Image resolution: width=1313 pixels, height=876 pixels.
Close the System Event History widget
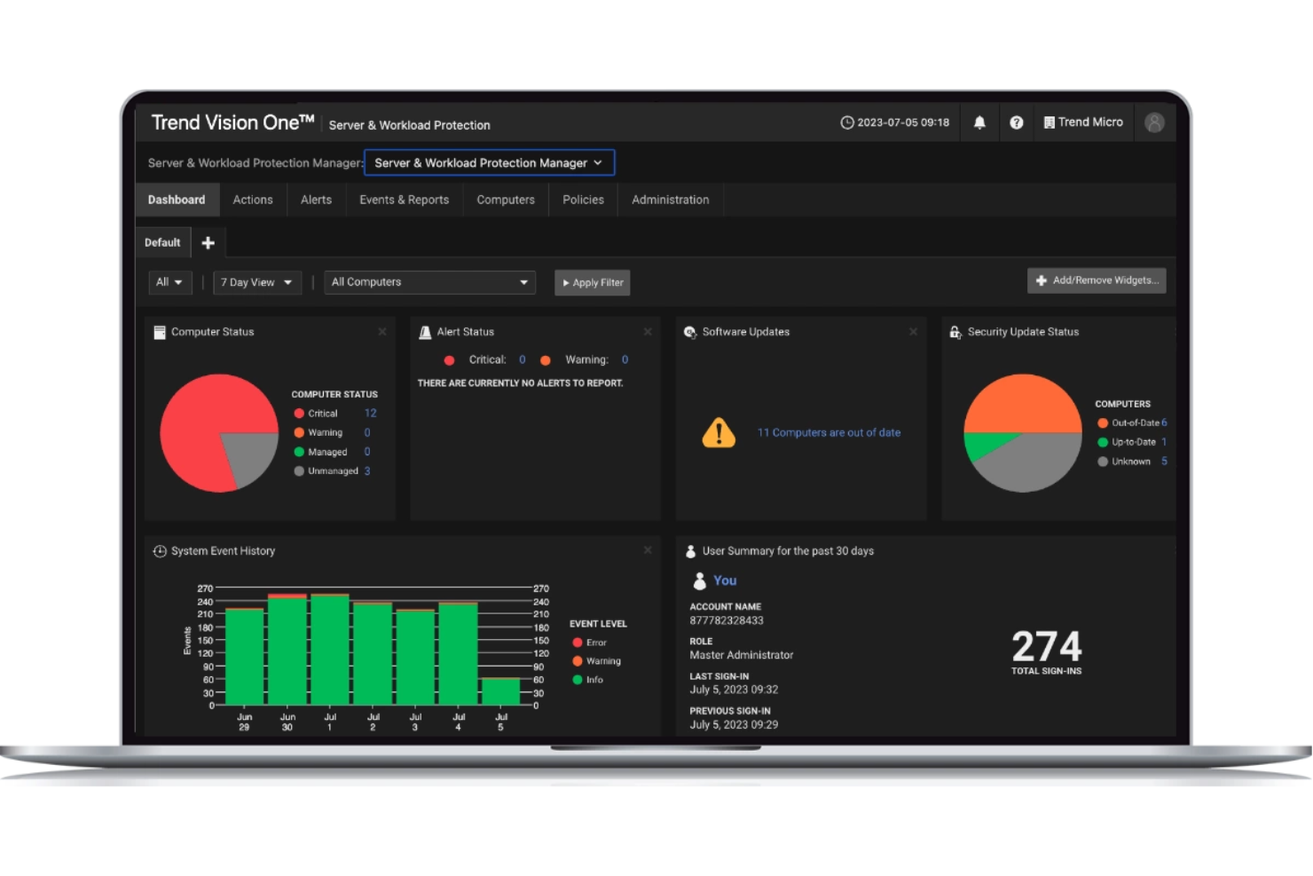tap(648, 550)
